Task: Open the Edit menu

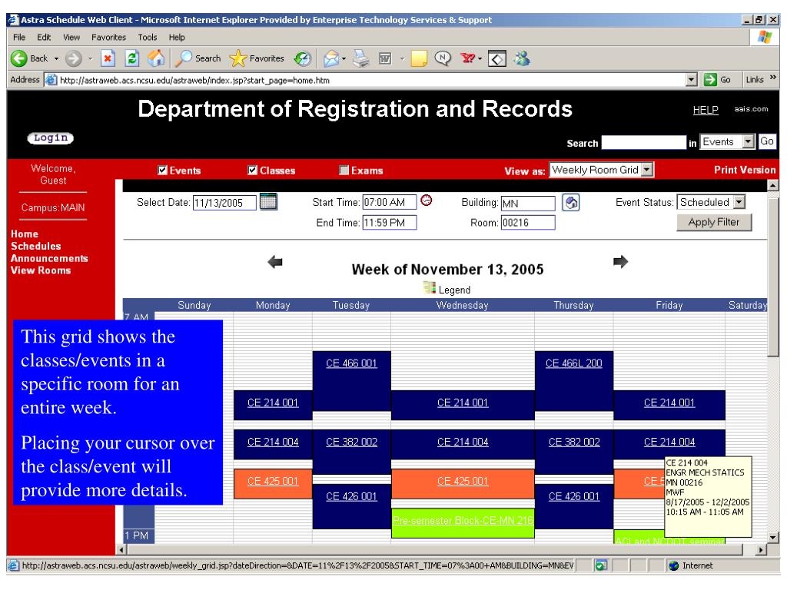Action: (x=44, y=37)
